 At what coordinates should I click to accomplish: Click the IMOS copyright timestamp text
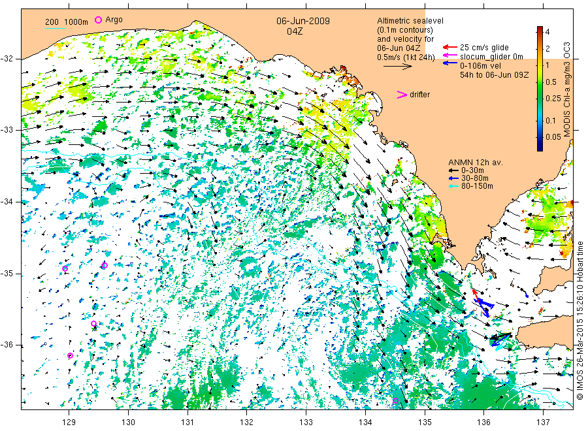(580, 321)
